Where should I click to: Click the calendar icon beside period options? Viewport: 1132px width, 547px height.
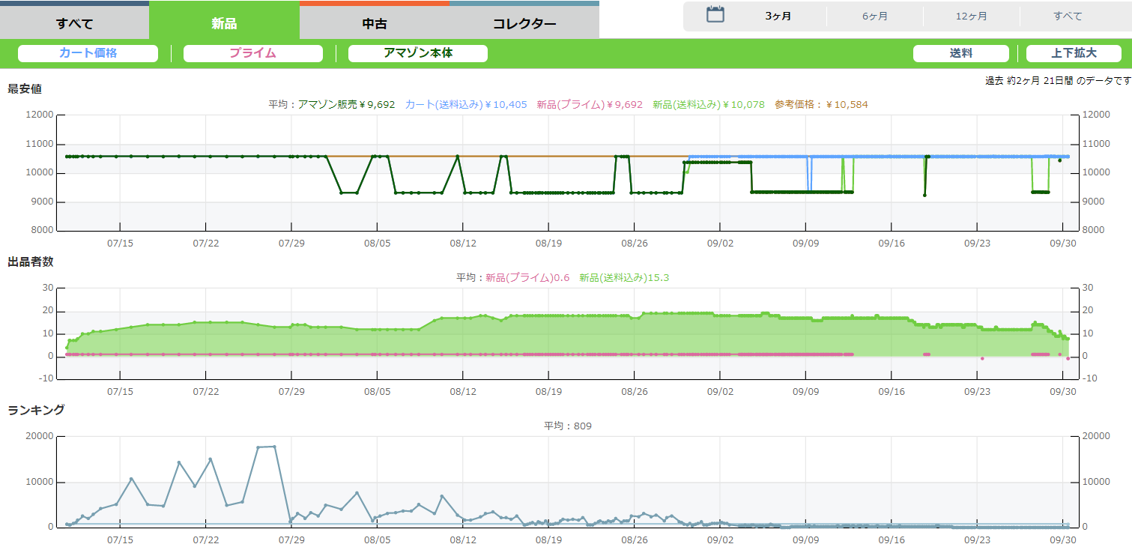(715, 15)
